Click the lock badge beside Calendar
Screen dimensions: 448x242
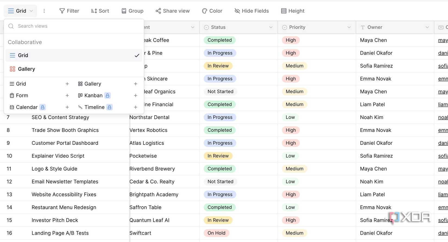coord(43,107)
